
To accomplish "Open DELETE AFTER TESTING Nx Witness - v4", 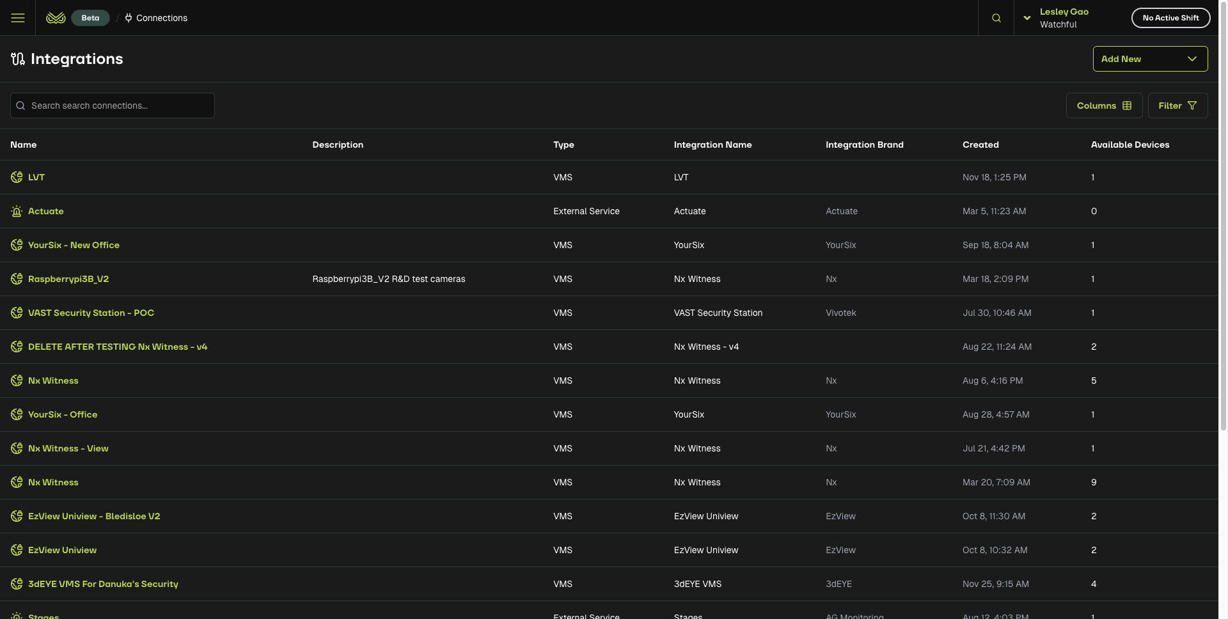I will click(118, 347).
